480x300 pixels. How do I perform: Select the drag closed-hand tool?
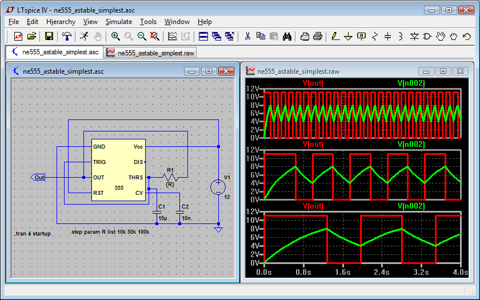pyautogui.click(x=454, y=37)
